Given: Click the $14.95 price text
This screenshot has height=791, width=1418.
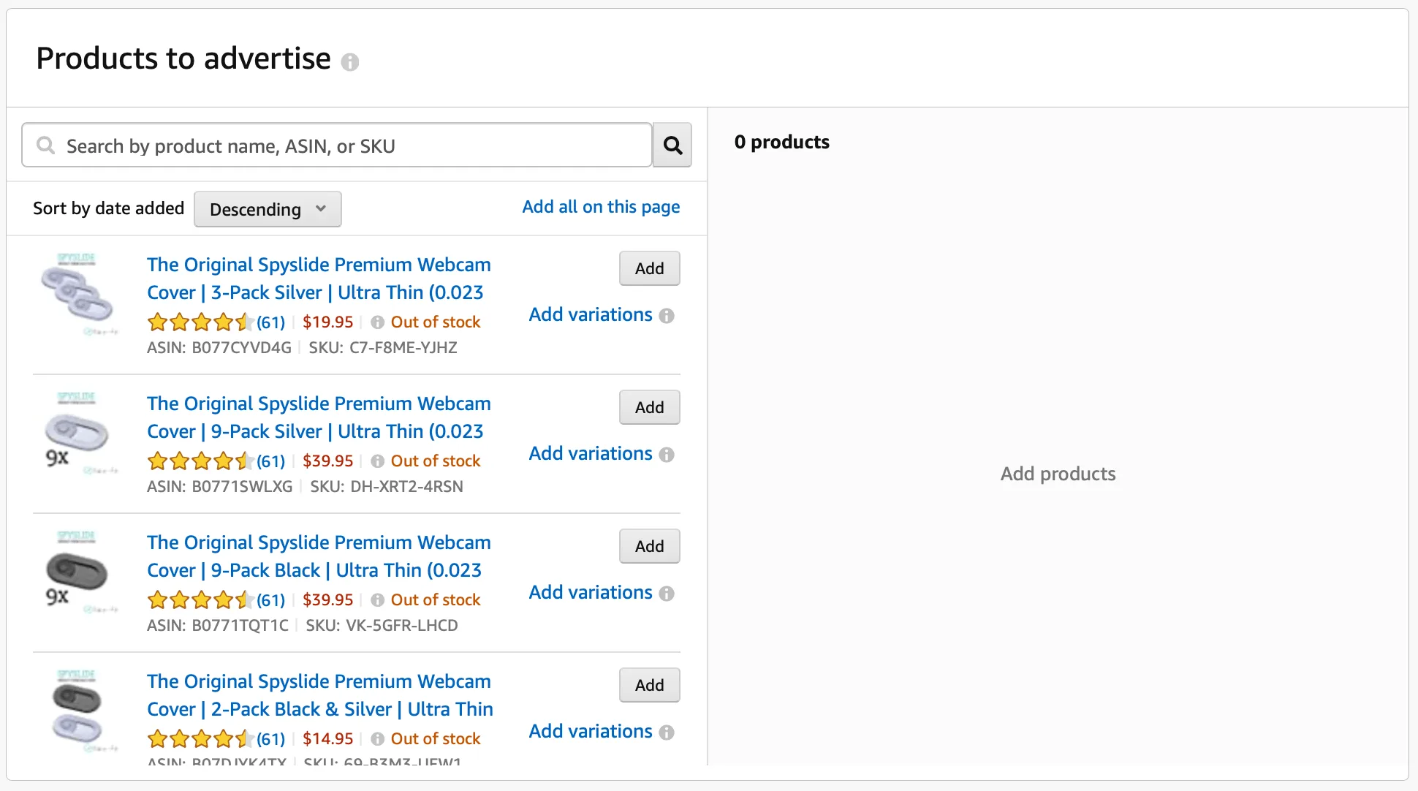Looking at the screenshot, I should 328,739.
